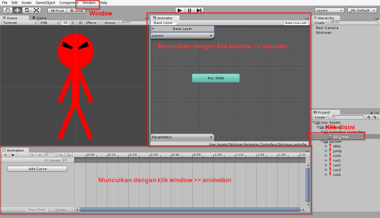Click the Animation record button
Viewport: 380px width, 218px height.
[x=6, y=155]
